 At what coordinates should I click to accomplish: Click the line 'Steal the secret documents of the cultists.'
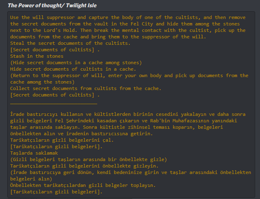(70, 43)
